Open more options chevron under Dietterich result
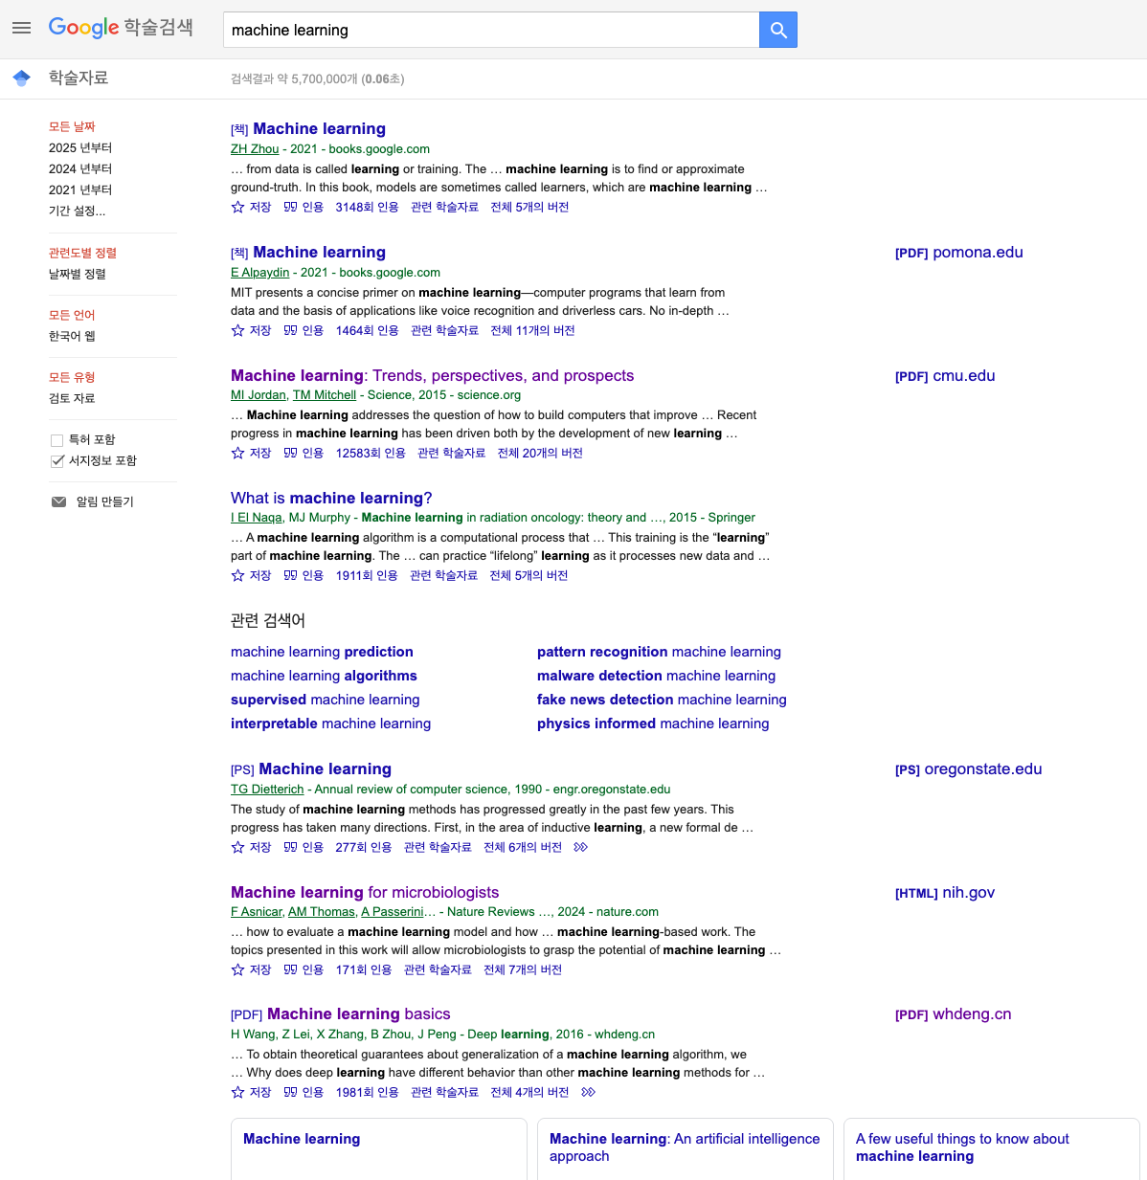The image size is (1147, 1180). tap(580, 847)
